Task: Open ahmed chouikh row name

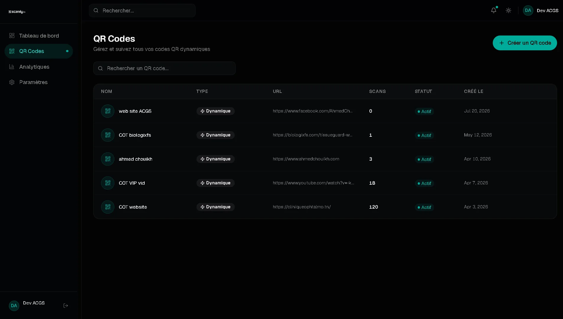Action: pyautogui.click(x=135, y=159)
